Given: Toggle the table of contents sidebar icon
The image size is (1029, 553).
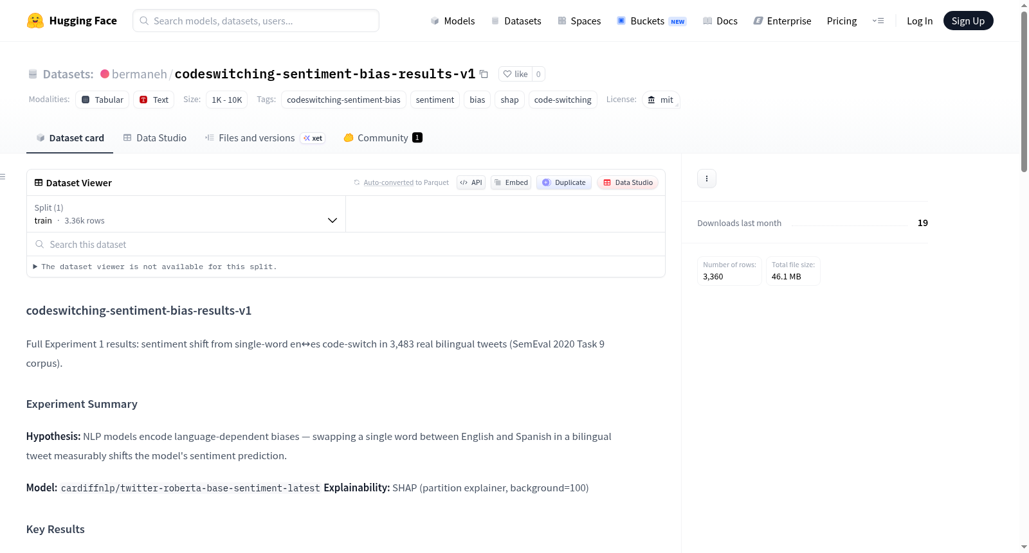Looking at the screenshot, I should click(x=3, y=177).
